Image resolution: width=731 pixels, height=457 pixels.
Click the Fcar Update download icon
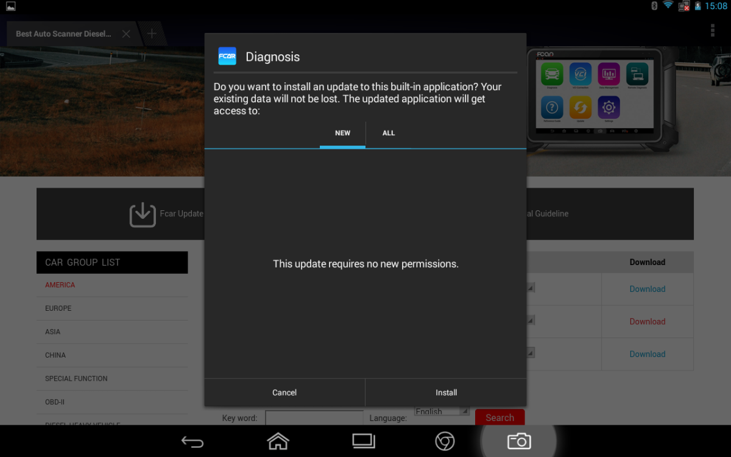(143, 214)
